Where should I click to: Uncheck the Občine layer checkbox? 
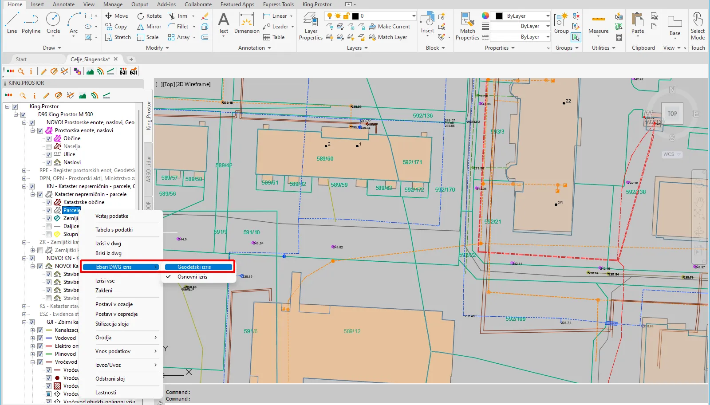(49, 138)
